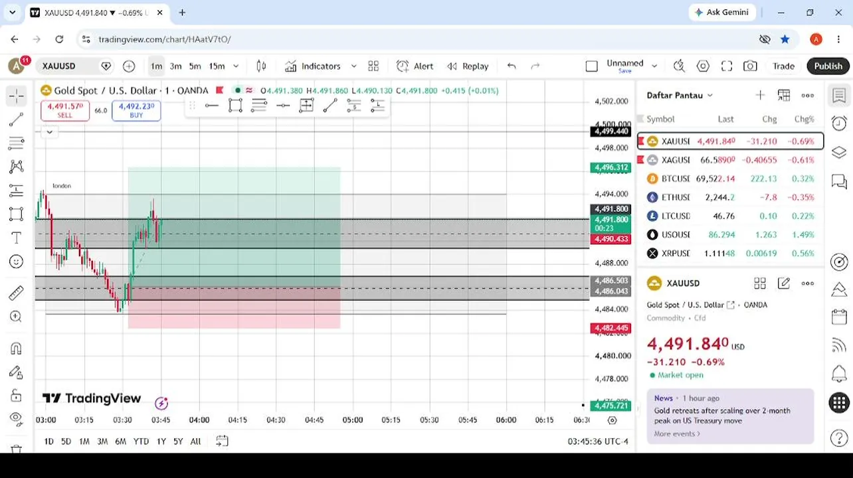Open More events link
The image size is (853, 478).
coord(677,434)
